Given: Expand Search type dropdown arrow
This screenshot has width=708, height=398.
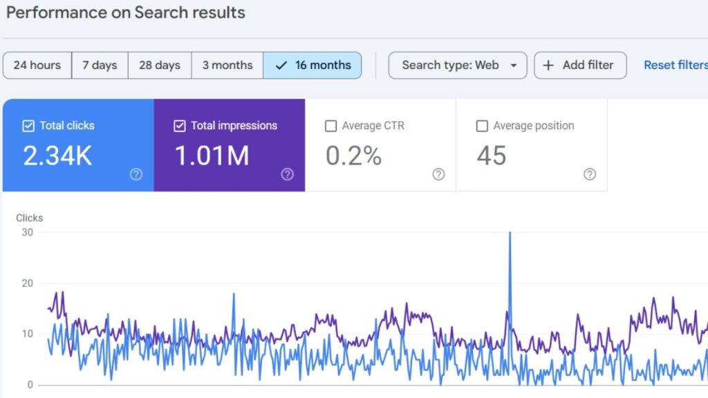Looking at the screenshot, I should pyautogui.click(x=513, y=66).
